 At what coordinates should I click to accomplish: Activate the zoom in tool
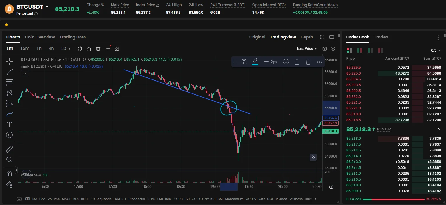point(9,159)
